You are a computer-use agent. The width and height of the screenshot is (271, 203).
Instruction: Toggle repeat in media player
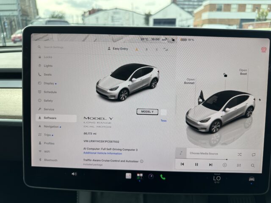tap(254, 154)
